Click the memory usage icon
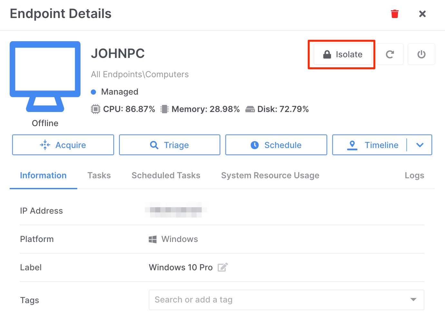The height and width of the screenshot is (316, 445). tap(165, 109)
